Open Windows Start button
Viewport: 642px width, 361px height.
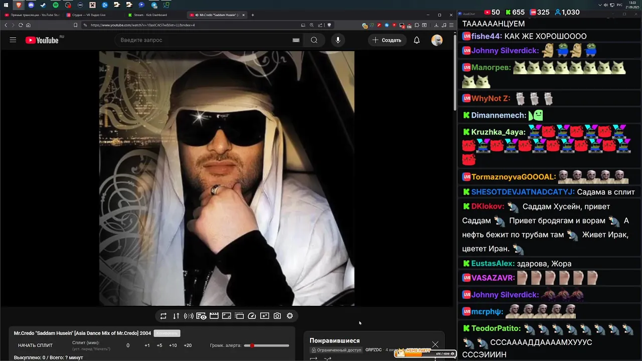[x=6, y=5]
